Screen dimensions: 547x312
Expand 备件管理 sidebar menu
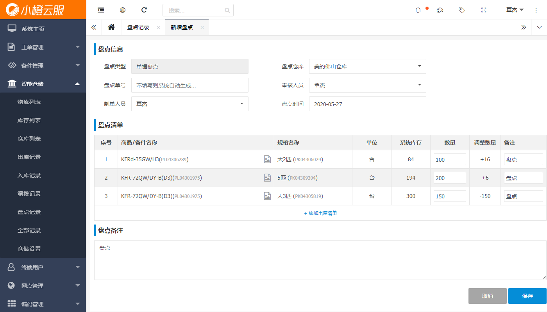pos(43,66)
